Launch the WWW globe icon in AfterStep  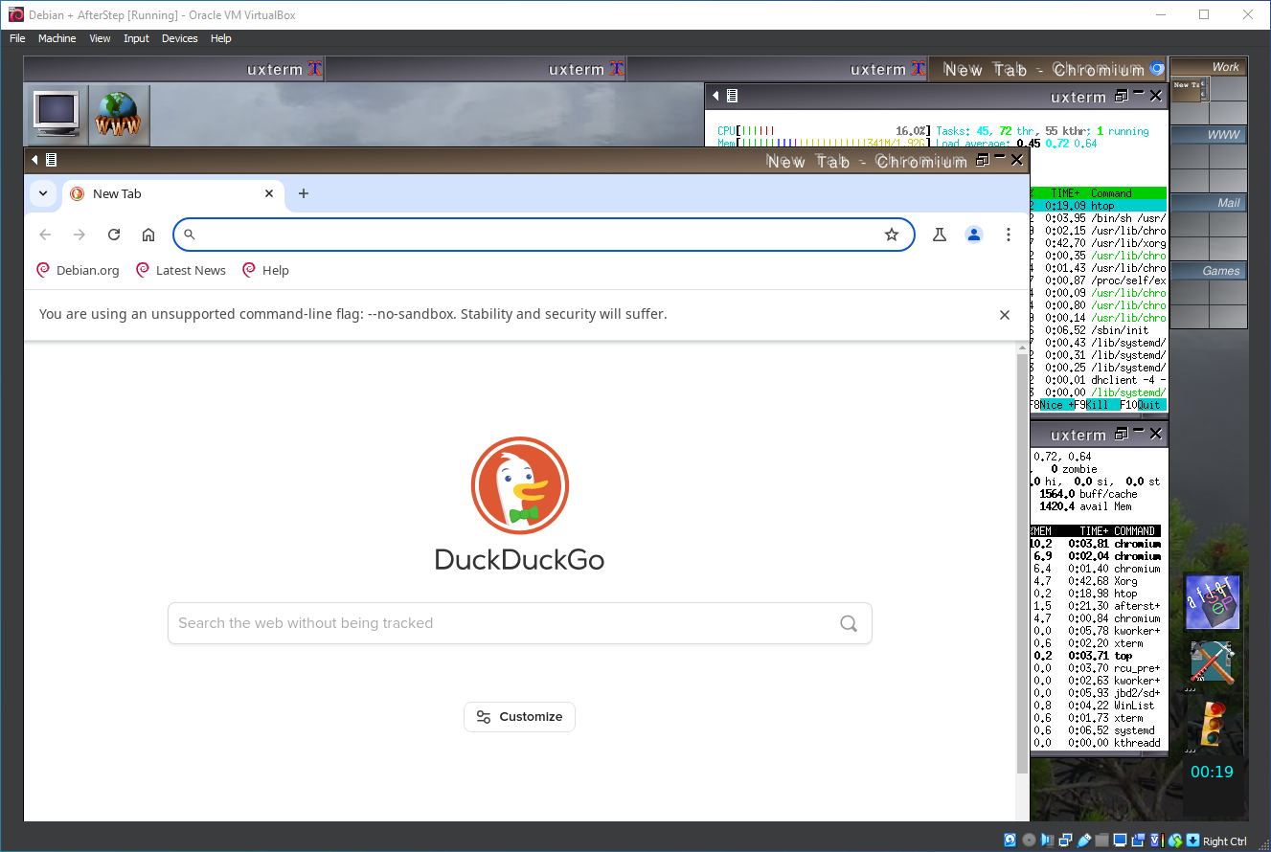coord(119,115)
